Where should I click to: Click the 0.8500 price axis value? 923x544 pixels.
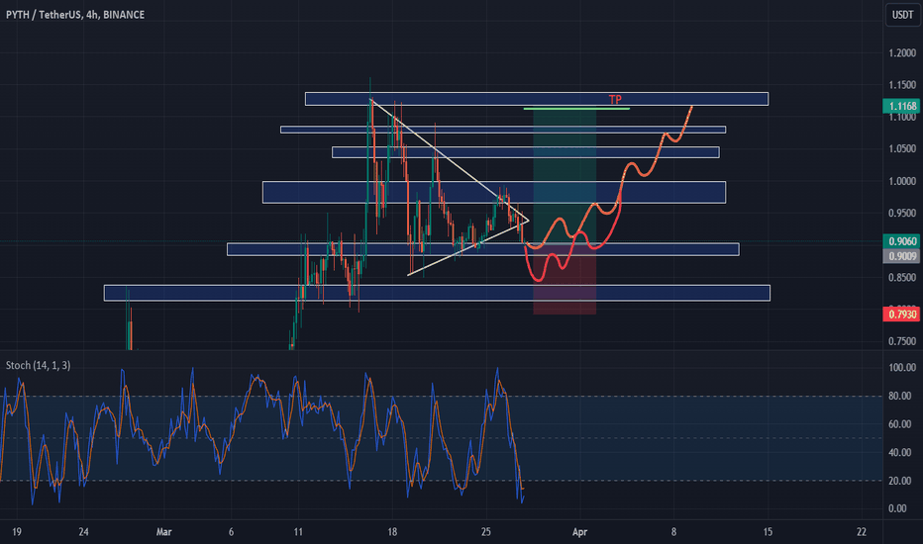pos(902,277)
